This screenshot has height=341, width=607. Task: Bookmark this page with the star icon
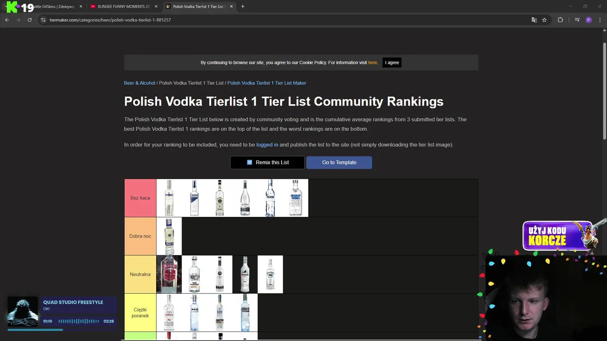pyautogui.click(x=544, y=20)
